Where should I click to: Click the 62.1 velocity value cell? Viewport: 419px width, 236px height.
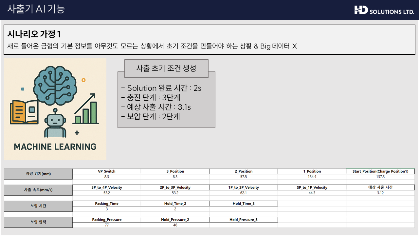click(x=244, y=193)
